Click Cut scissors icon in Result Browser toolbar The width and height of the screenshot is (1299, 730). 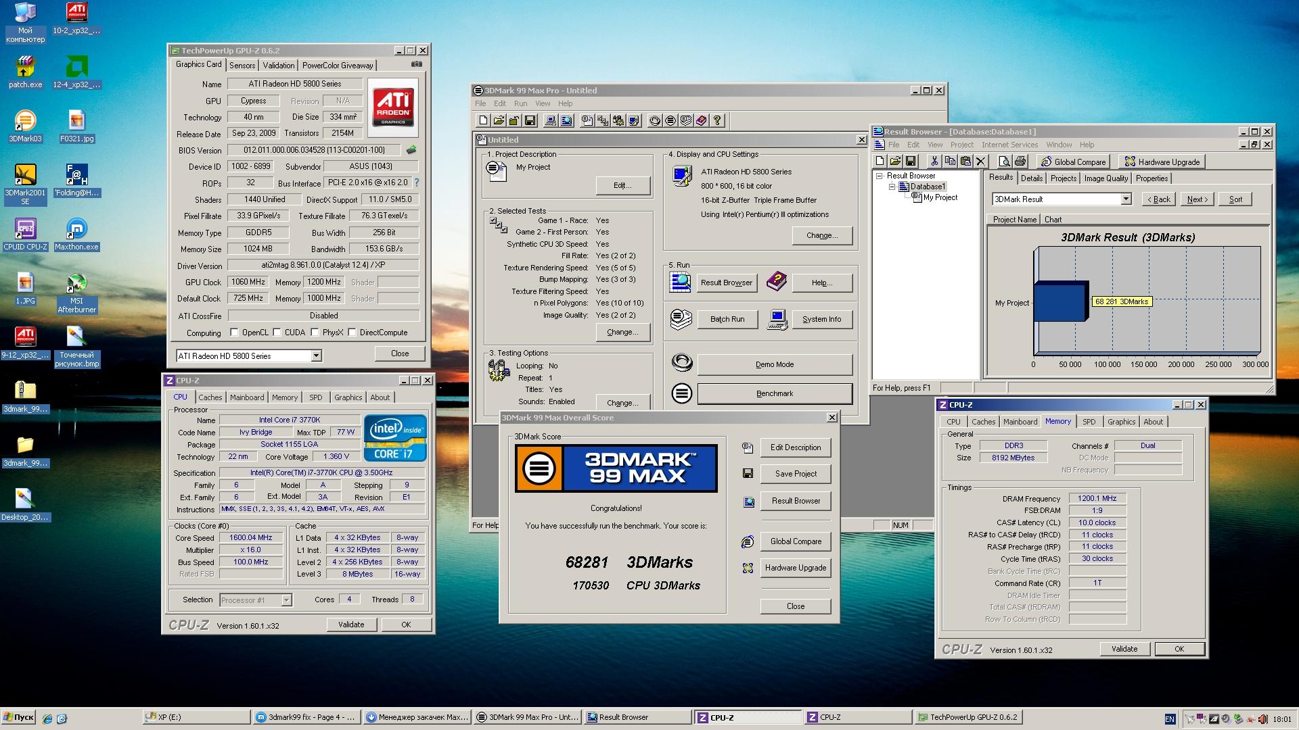[x=934, y=162]
